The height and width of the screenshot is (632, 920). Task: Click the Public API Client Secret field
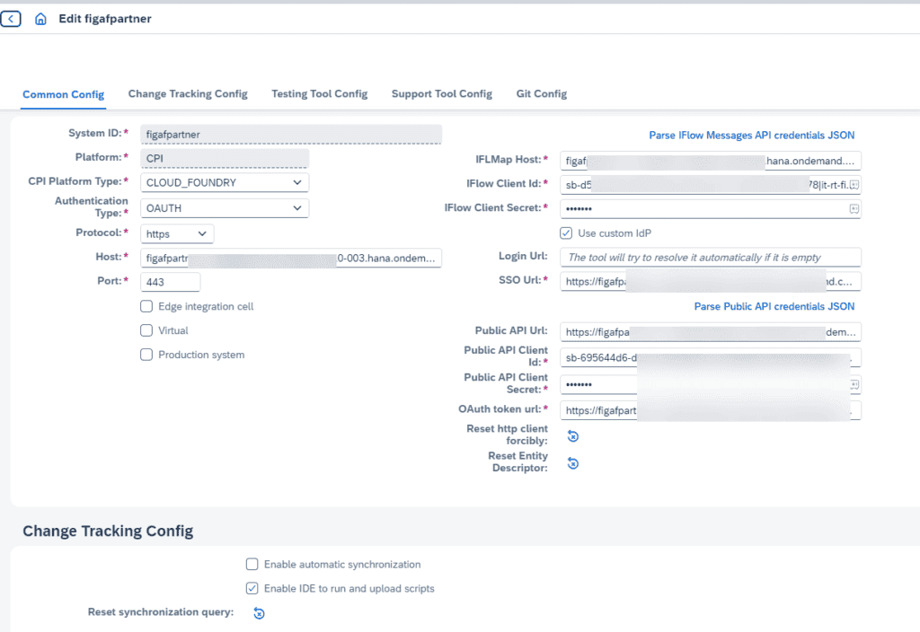(711, 384)
